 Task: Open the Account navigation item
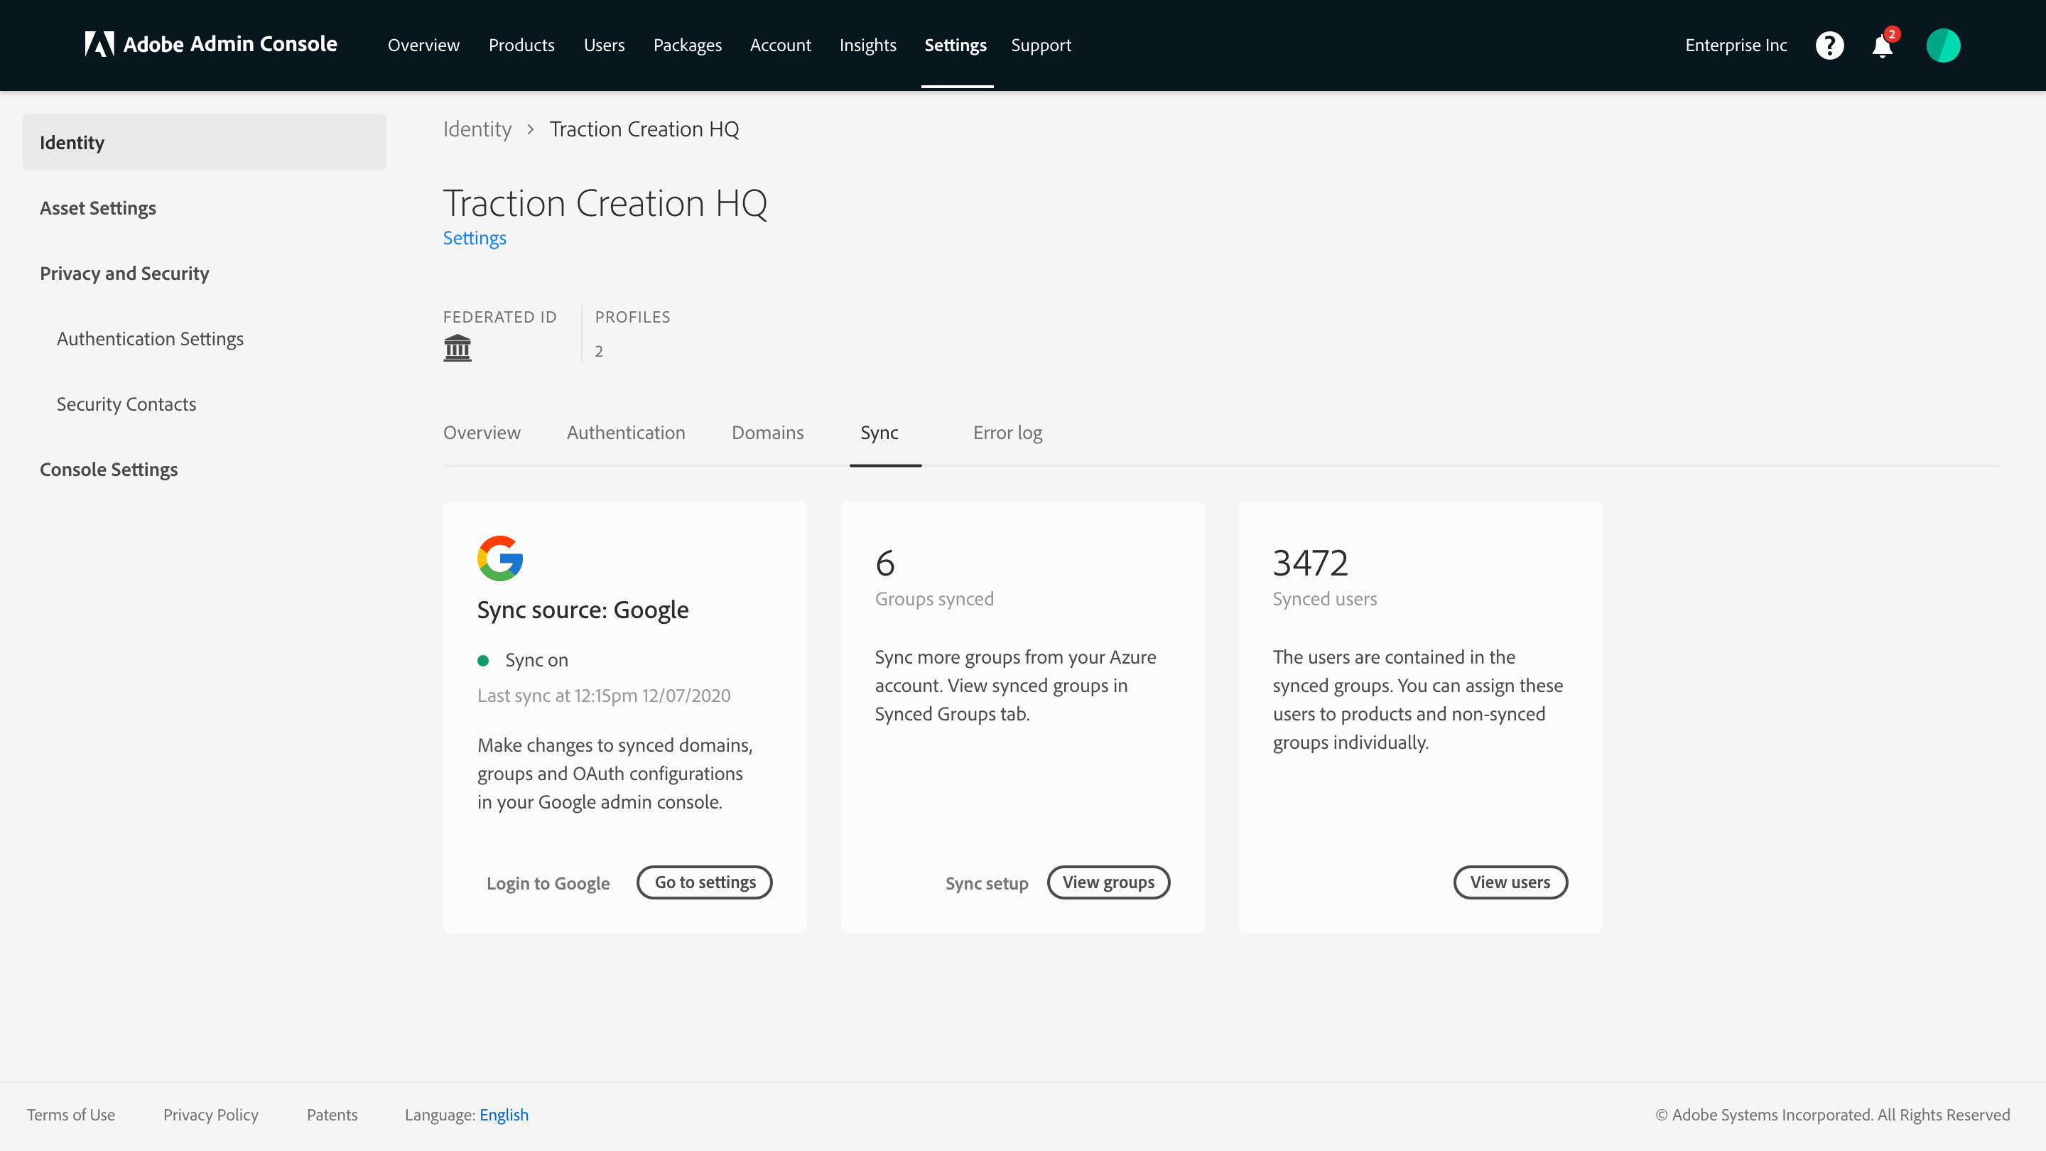point(781,45)
